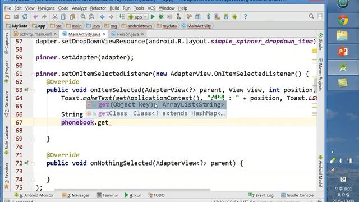Toggle Maven Projects side panel
The width and height of the screenshot is (359, 202).
tap(320, 74)
